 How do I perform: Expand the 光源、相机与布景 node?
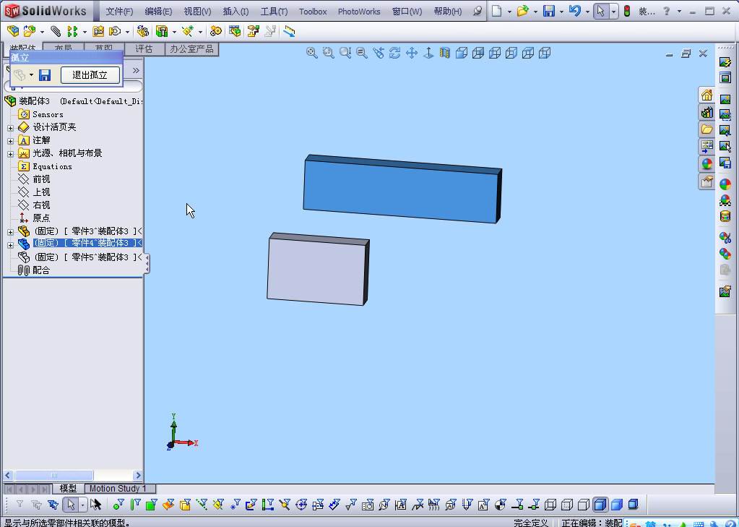pyautogui.click(x=10, y=154)
